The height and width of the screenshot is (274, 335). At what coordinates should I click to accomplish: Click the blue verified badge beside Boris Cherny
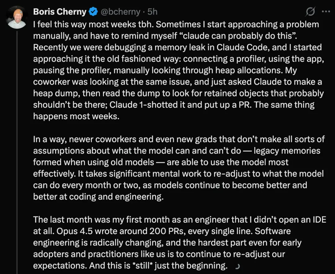point(93,12)
